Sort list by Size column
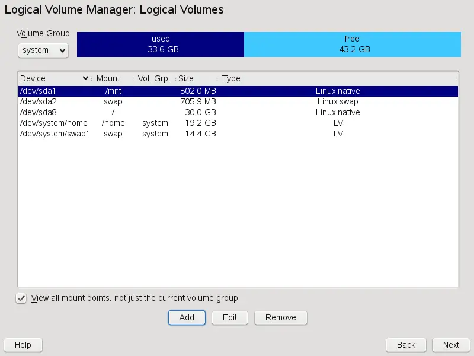 (x=186, y=78)
